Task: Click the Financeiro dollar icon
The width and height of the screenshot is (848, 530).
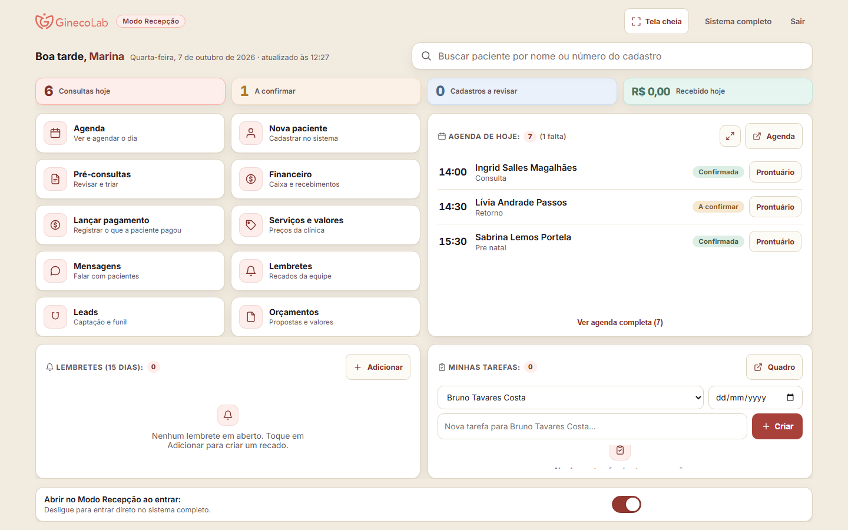Action: tap(251, 179)
